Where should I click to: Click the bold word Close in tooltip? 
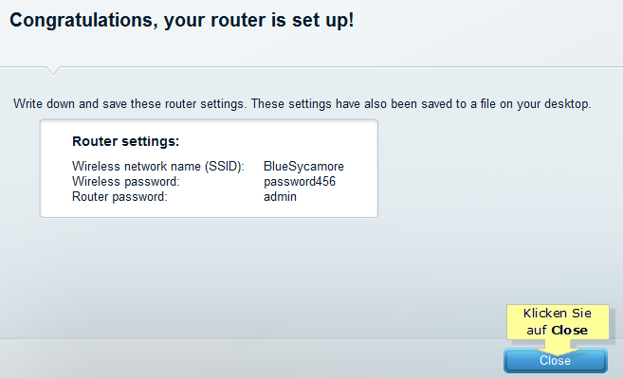click(569, 331)
